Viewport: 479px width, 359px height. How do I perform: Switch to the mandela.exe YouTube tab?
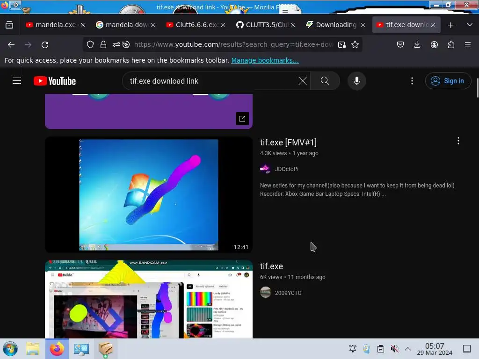point(51,25)
